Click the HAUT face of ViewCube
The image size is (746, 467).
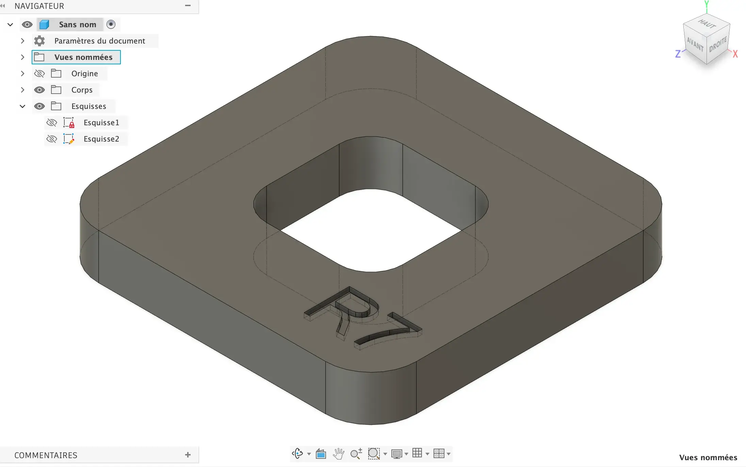[x=707, y=24]
